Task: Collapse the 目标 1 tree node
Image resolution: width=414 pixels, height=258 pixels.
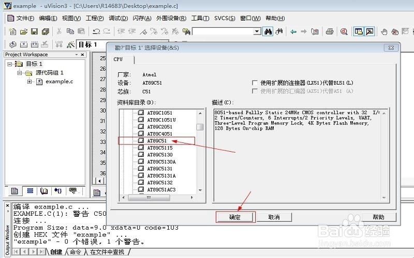Action: pyautogui.click(x=10, y=64)
